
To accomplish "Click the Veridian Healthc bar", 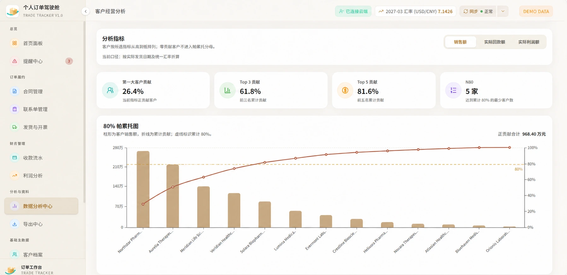I will (234, 210).
